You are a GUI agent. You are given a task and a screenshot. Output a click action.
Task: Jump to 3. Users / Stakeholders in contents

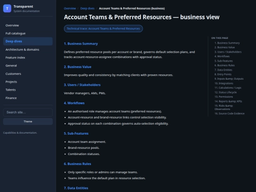coord(228,52)
